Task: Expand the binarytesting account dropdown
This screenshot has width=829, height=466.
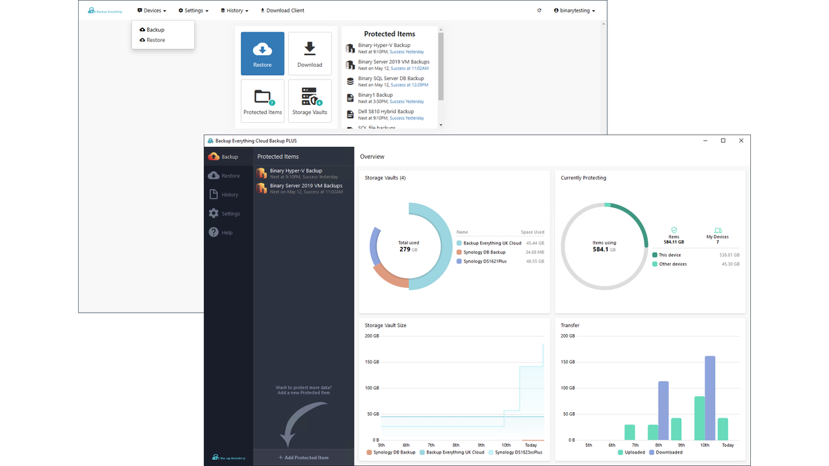Action: coord(574,10)
